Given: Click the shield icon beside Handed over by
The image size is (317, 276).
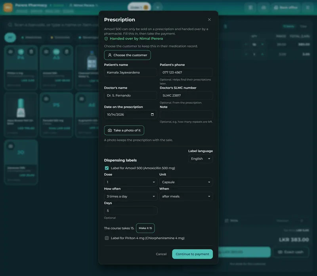Looking at the screenshot, I should click(106, 38).
